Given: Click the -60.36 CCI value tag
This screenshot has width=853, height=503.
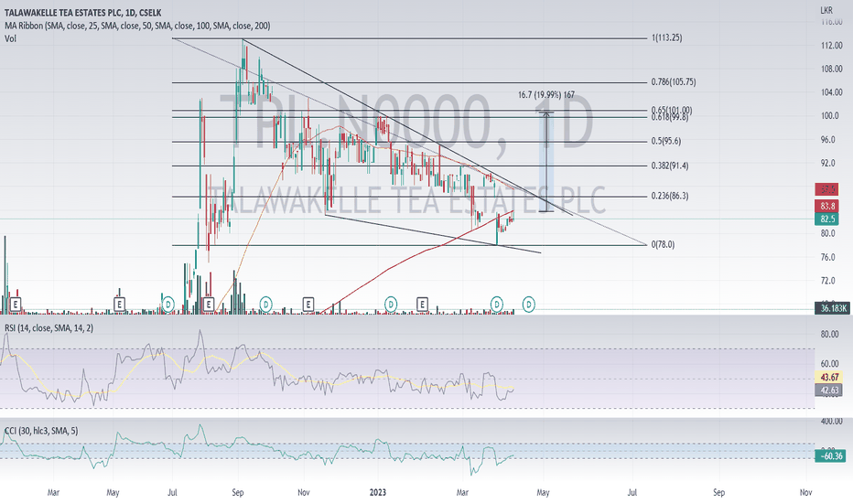Looking at the screenshot, I should [829, 455].
